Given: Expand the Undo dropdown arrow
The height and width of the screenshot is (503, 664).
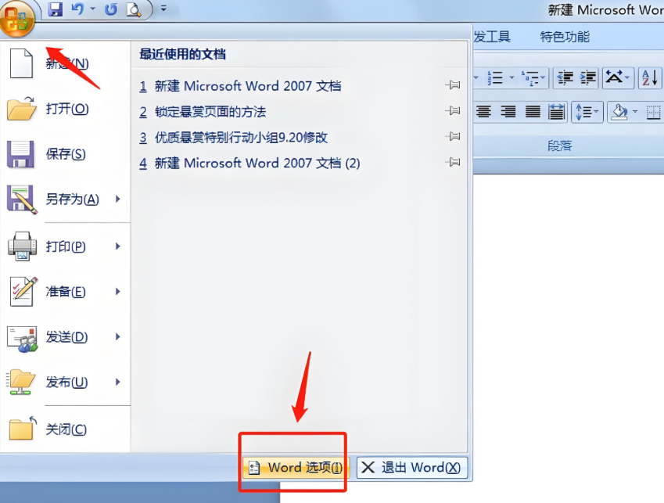Looking at the screenshot, I should point(92,9).
